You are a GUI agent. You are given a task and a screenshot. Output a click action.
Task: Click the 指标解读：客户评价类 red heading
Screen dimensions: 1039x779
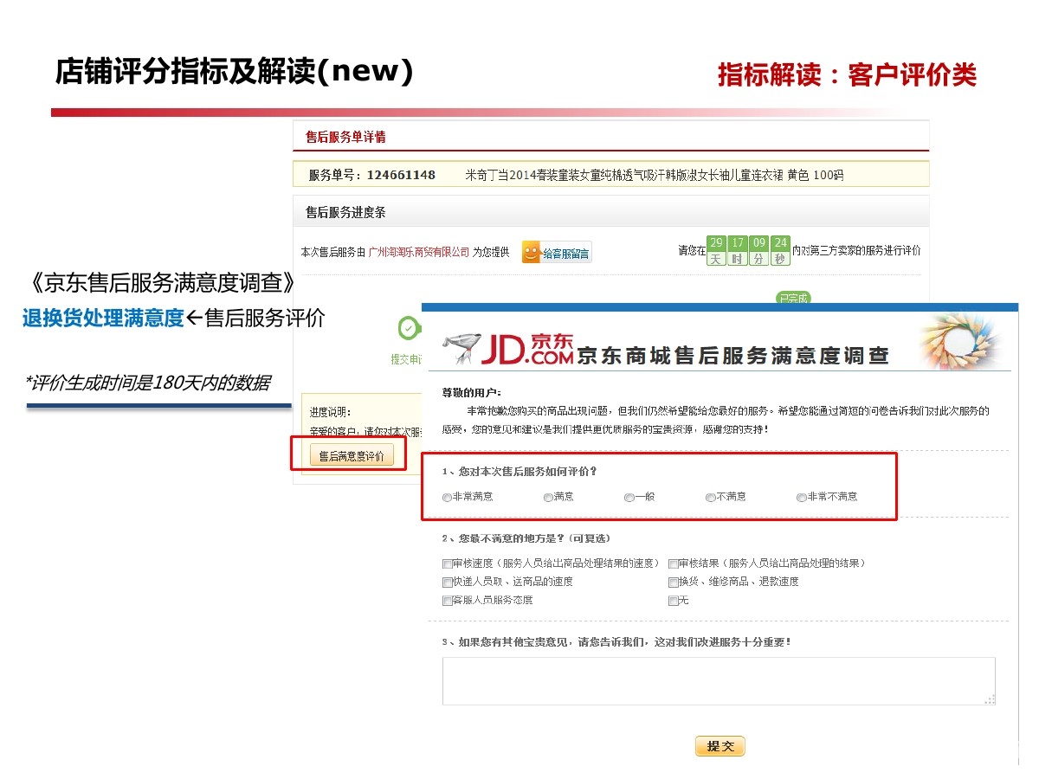point(847,75)
